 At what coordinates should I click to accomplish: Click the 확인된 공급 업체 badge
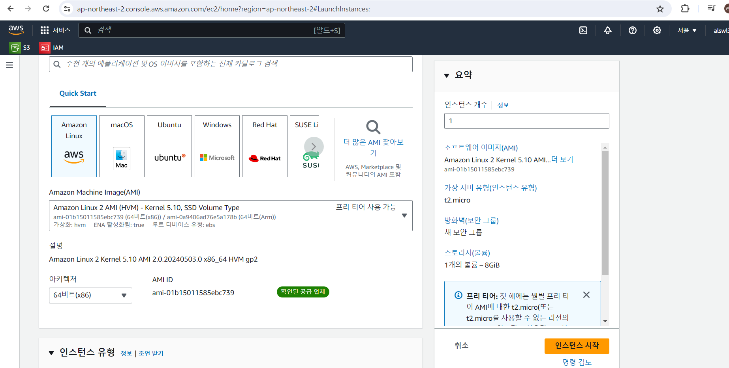303,292
